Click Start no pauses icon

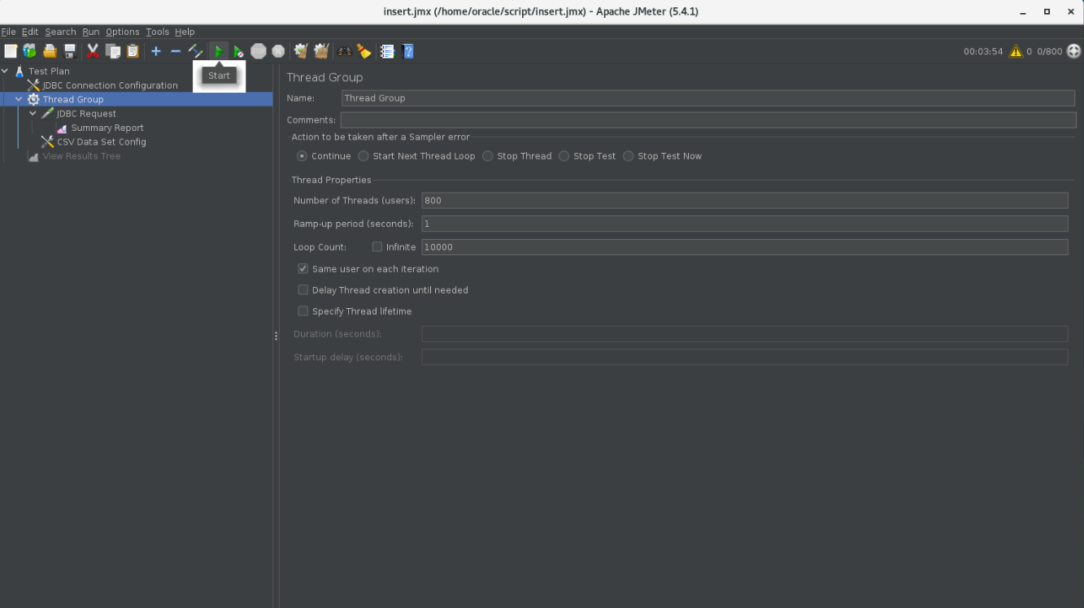[238, 51]
